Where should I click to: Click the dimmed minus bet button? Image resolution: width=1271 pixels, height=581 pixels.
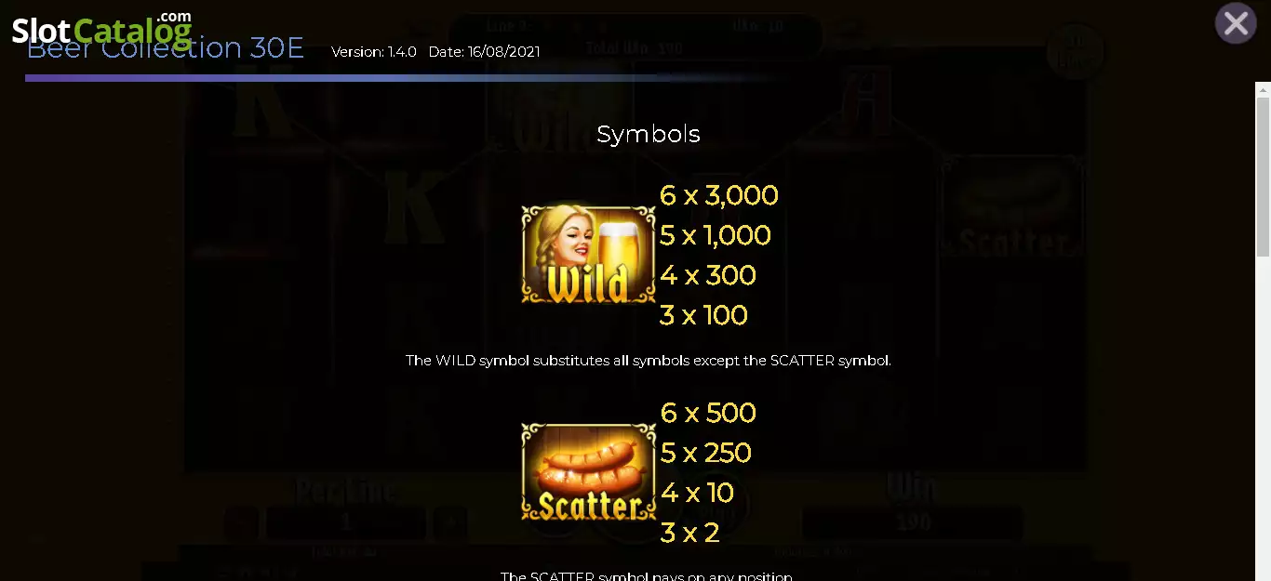coord(241,522)
